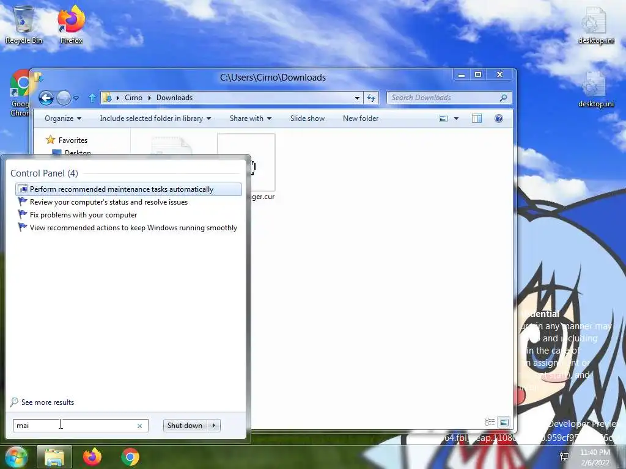This screenshot has height=469, width=626.
Task: Open the Firefox desktop shortcut
Action: 71,24
